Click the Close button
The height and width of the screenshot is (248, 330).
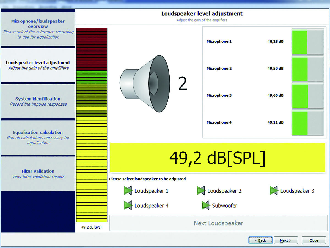click(314, 240)
